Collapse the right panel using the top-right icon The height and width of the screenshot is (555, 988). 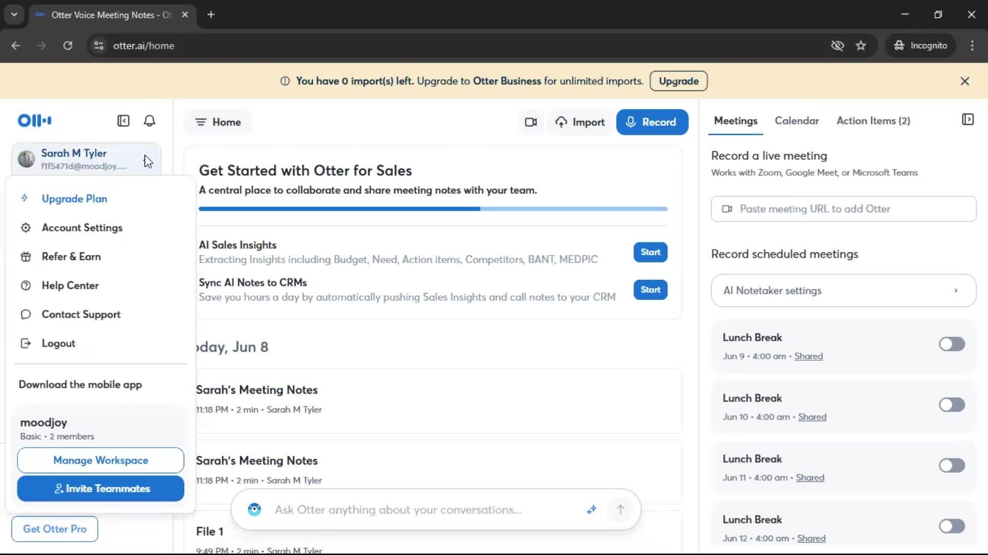tap(967, 120)
